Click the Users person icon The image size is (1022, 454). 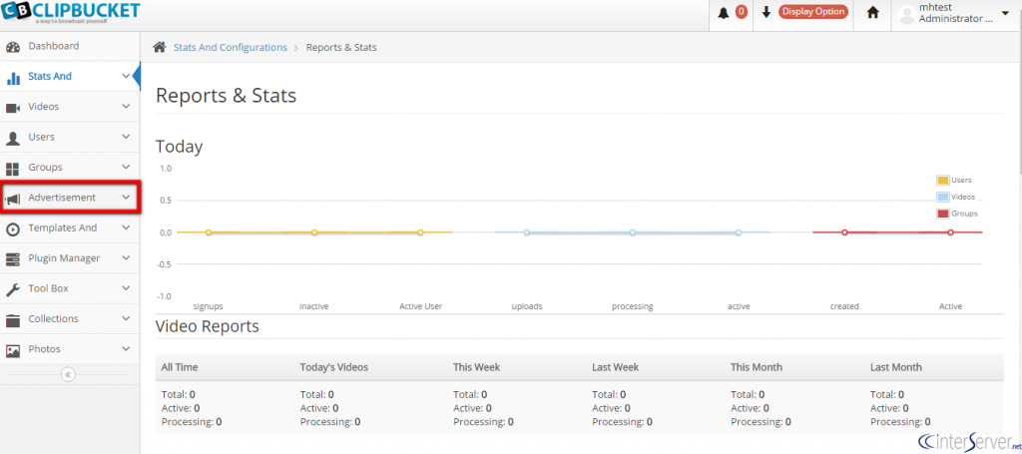[12, 138]
